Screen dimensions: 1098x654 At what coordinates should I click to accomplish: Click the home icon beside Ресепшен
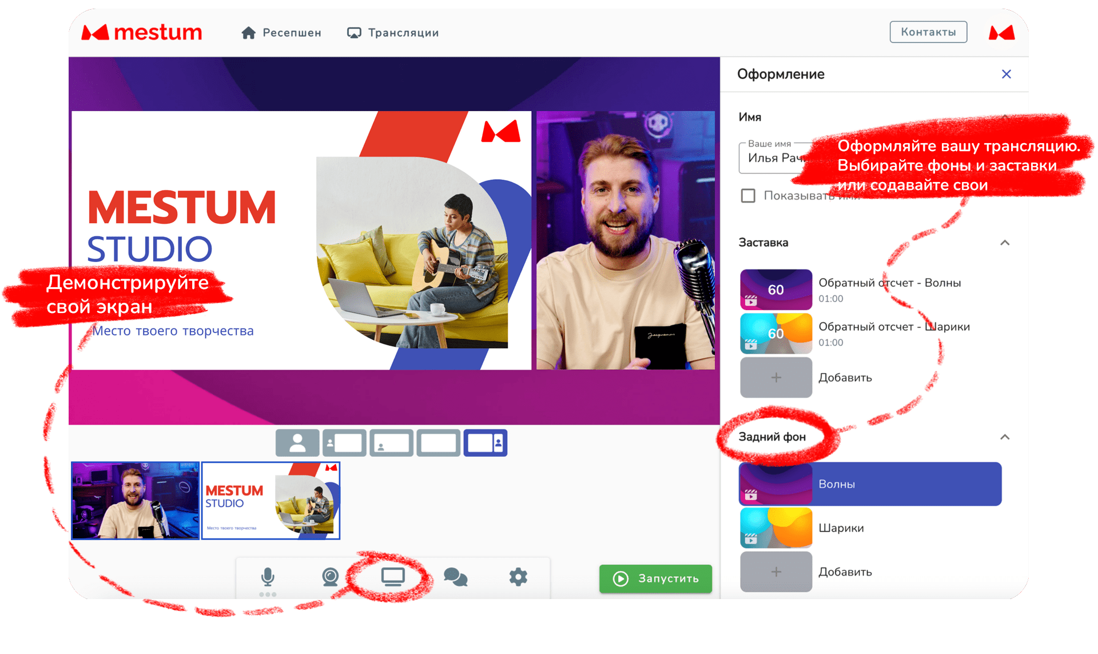(248, 33)
